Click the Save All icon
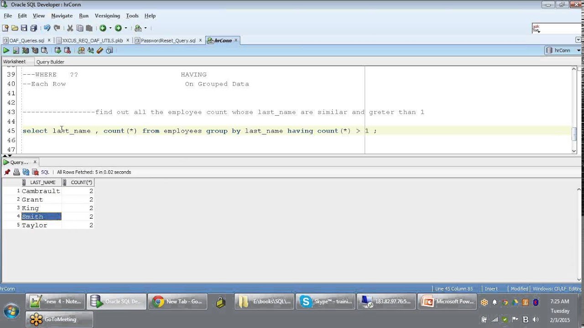 coord(33,28)
